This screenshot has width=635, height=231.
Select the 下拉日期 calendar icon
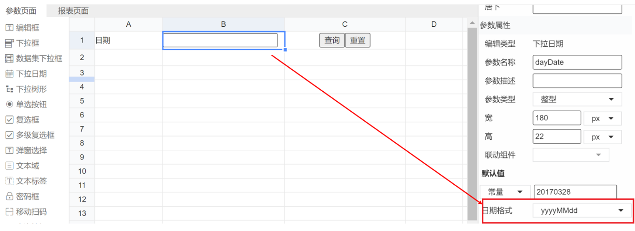pyautogui.click(x=9, y=74)
